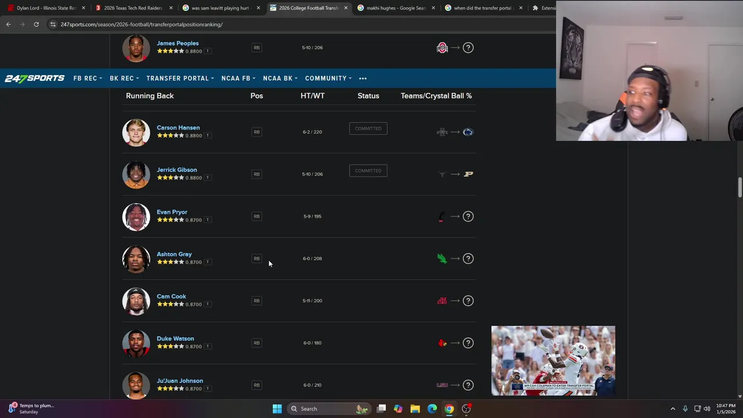743x418 pixels.
Task: Click the Task View icon on taskbar
Action: (x=381, y=409)
